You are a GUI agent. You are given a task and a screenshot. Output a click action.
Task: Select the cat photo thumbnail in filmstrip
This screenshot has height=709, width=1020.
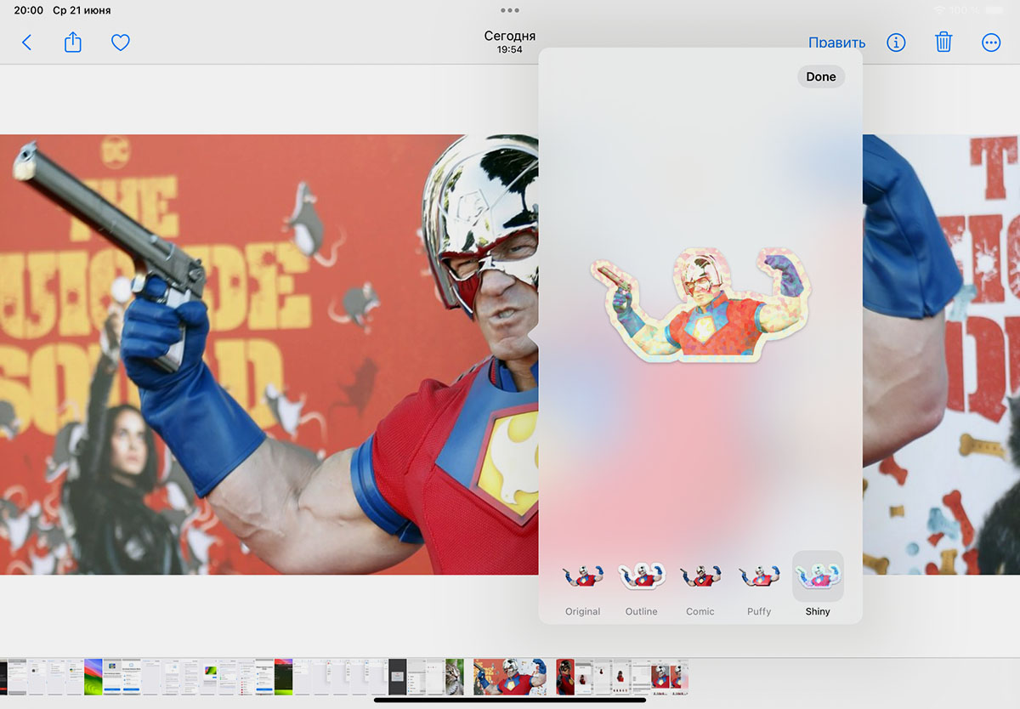click(456, 677)
